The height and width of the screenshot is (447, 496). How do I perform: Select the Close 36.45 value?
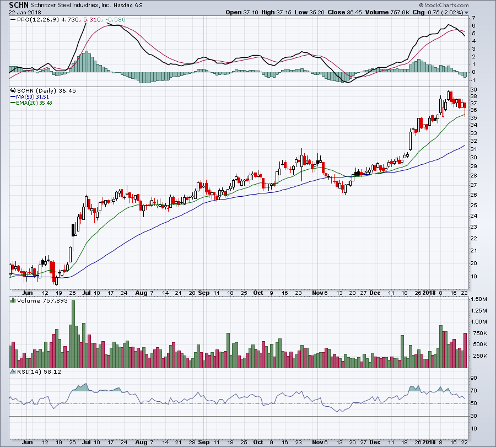(x=345, y=12)
